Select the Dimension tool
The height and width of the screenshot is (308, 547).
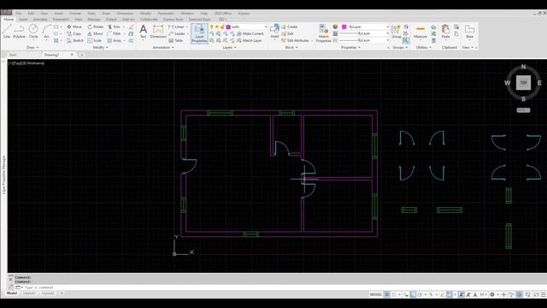click(158, 32)
